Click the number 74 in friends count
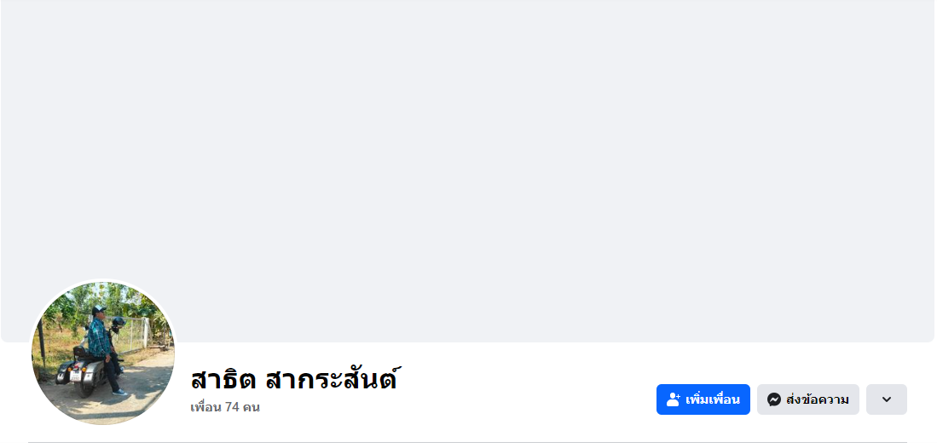This screenshot has height=448, width=937. pyautogui.click(x=232, y=407)
